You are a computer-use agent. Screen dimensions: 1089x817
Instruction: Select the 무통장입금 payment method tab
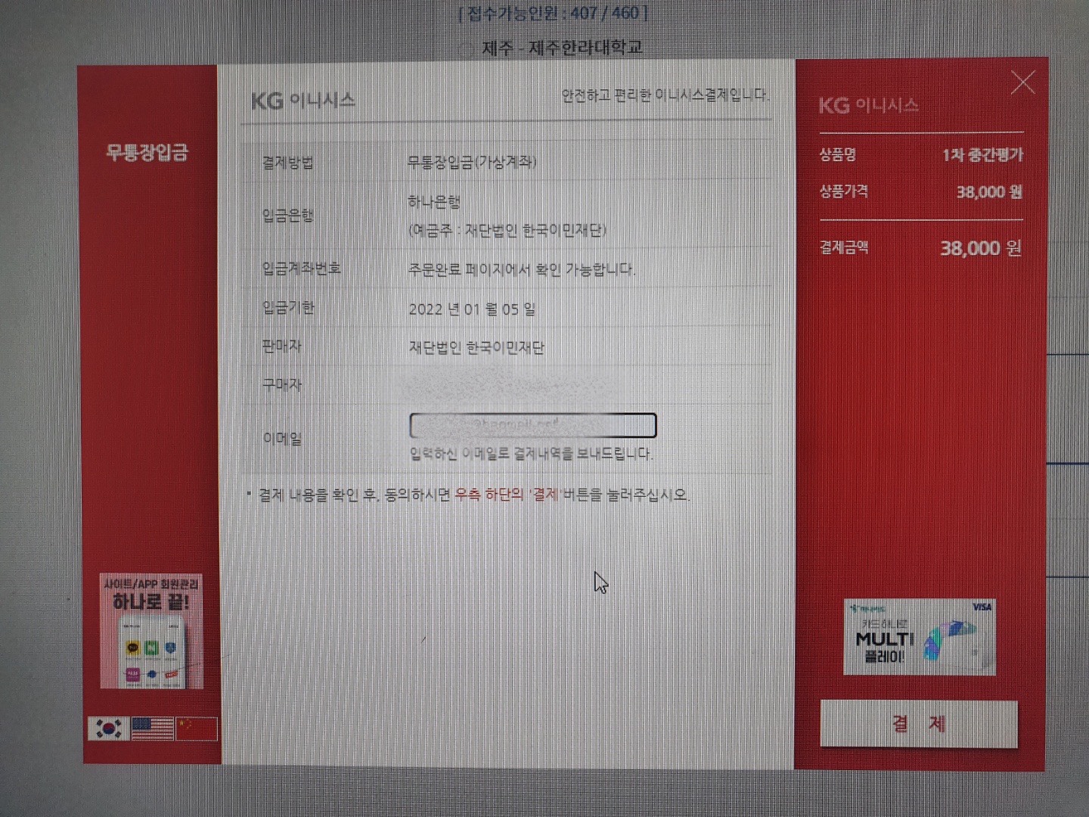tap(147, 152)
